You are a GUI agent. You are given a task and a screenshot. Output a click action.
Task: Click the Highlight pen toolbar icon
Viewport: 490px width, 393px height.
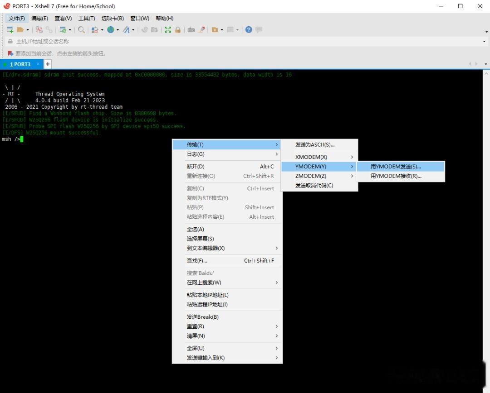tap(202, 29)
